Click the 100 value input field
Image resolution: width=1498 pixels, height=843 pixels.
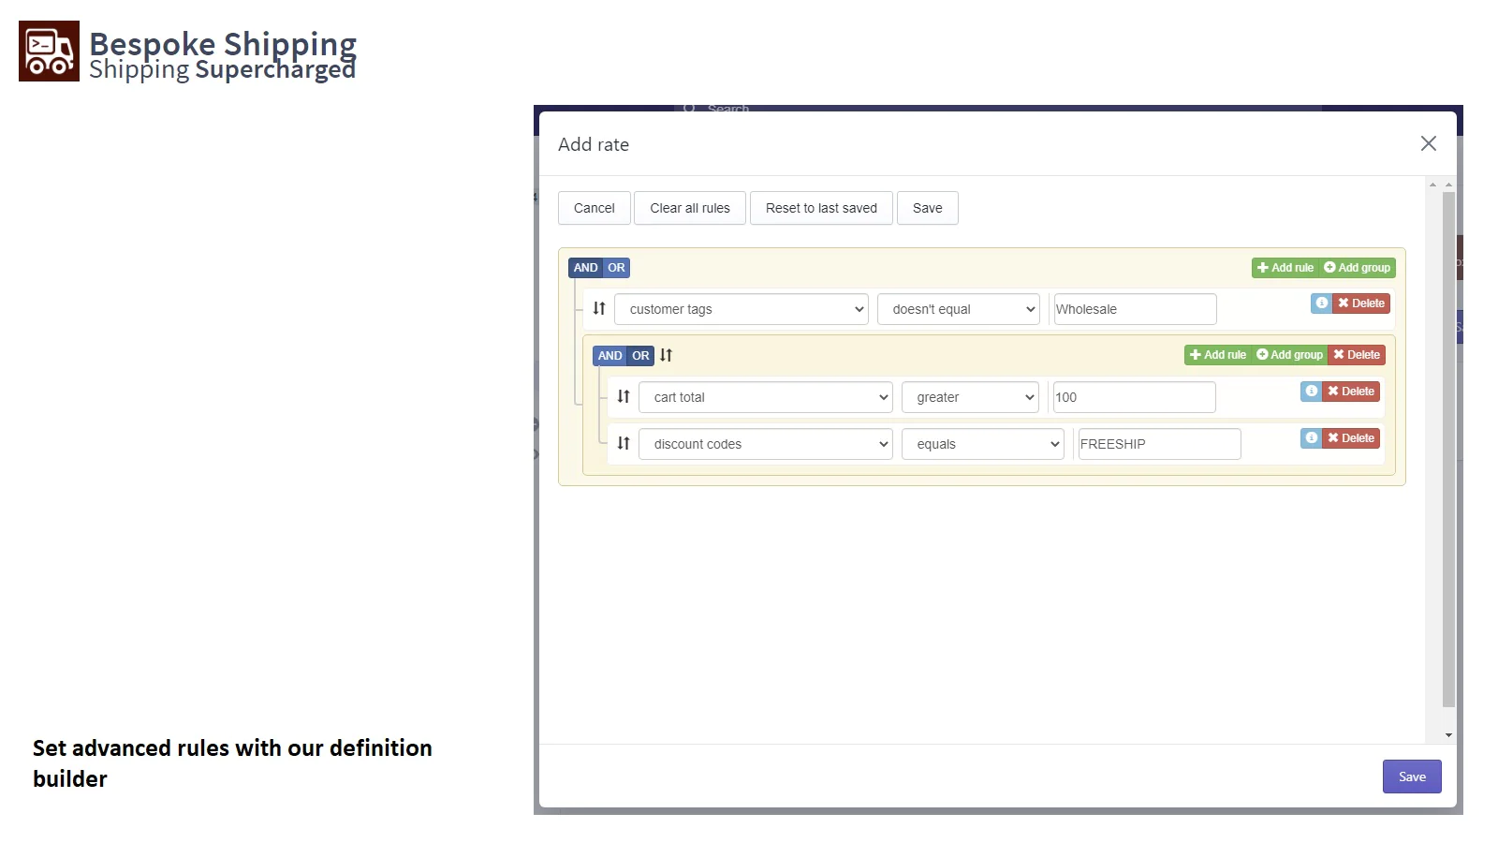[1135, 397]
